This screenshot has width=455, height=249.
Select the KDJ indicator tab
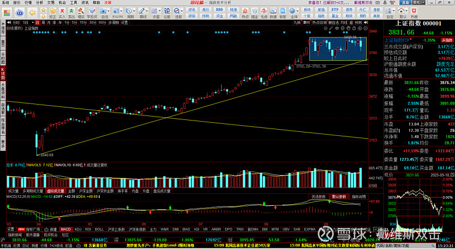[78, 229]
